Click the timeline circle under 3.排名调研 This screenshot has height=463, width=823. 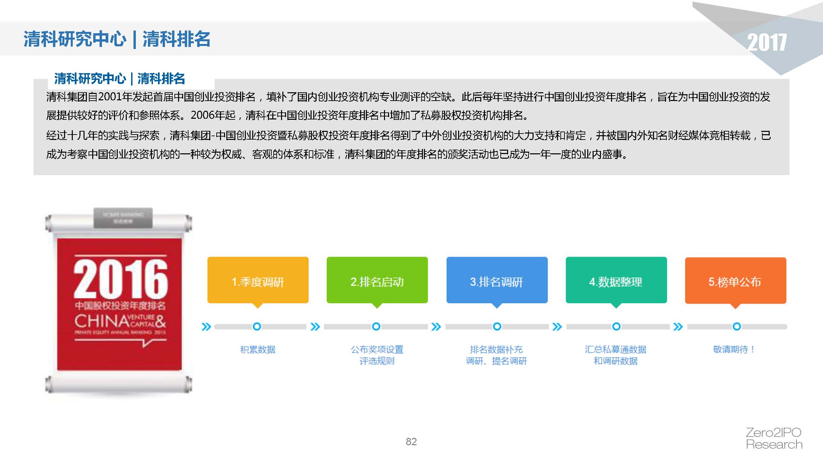[497, 326]
